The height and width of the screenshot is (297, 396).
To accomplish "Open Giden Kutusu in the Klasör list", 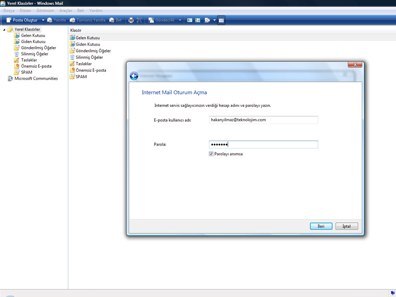I will click(x=88, y=45).
